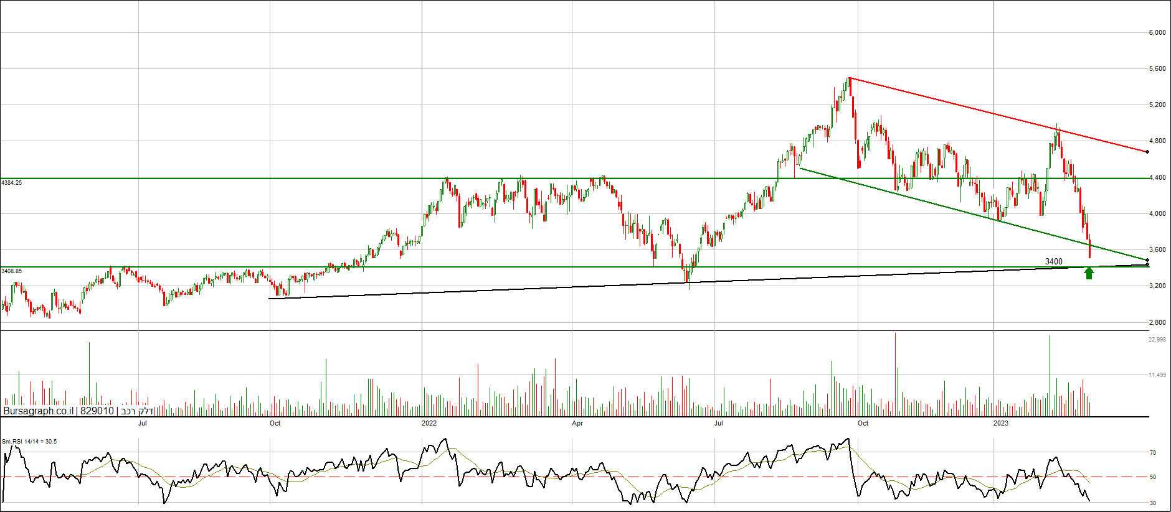Viewport: 1171px width, 512px height.
Task: Click the 2,800 price axis label
Action: 1157,322
